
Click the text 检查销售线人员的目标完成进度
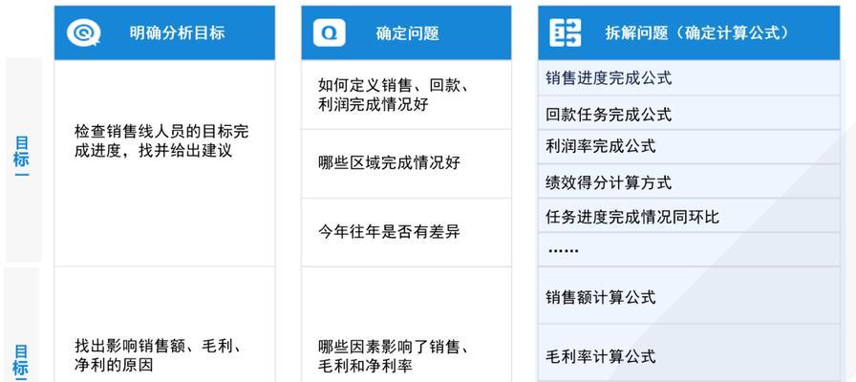pyautogui.click(x=161, y=140)
